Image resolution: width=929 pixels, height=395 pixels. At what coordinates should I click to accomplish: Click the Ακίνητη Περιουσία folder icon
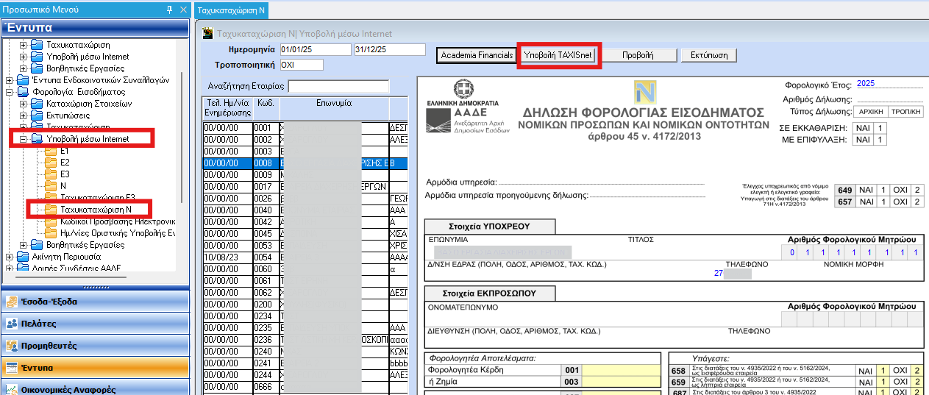(23, 257)
